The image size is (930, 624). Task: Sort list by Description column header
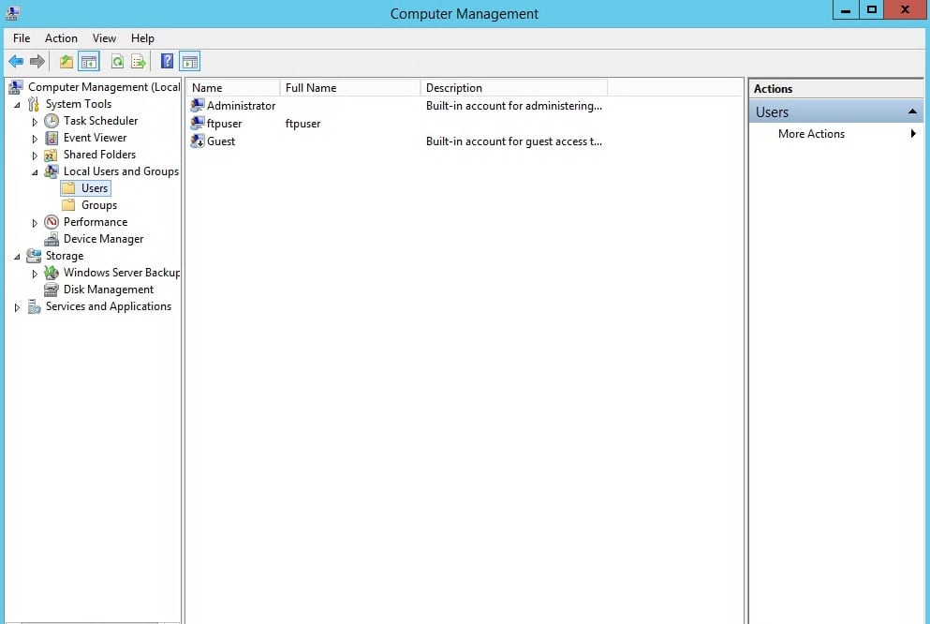coord(513,88)
